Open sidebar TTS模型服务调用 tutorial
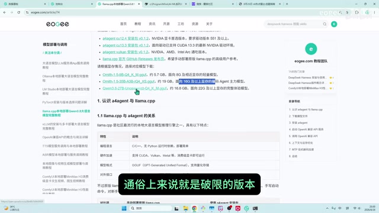 (65, 146)
